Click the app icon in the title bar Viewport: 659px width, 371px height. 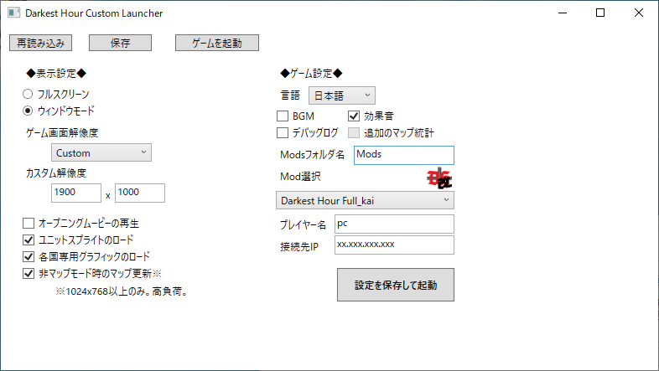[x=13, y=13]
